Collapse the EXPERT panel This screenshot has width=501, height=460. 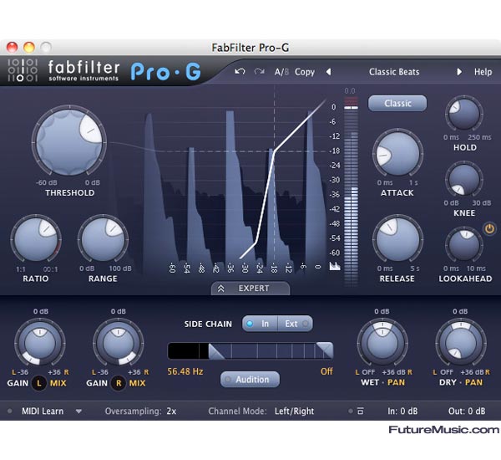click(x=250, y=288)
